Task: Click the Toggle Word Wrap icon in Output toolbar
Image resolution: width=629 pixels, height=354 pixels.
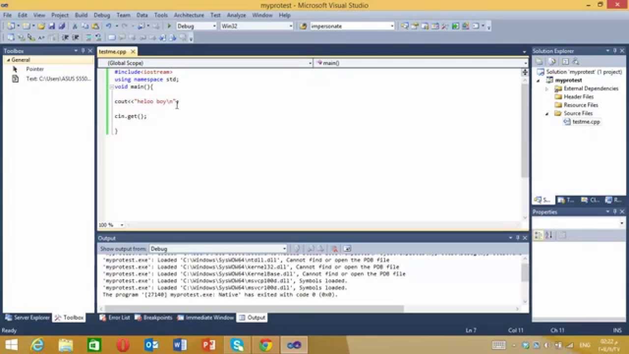Action: pyautogui.click(x=347, y=249)
